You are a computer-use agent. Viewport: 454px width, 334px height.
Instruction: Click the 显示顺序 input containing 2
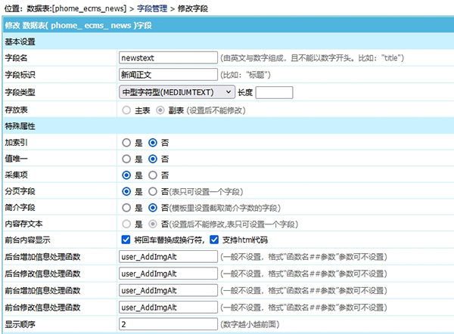[168, 324]
